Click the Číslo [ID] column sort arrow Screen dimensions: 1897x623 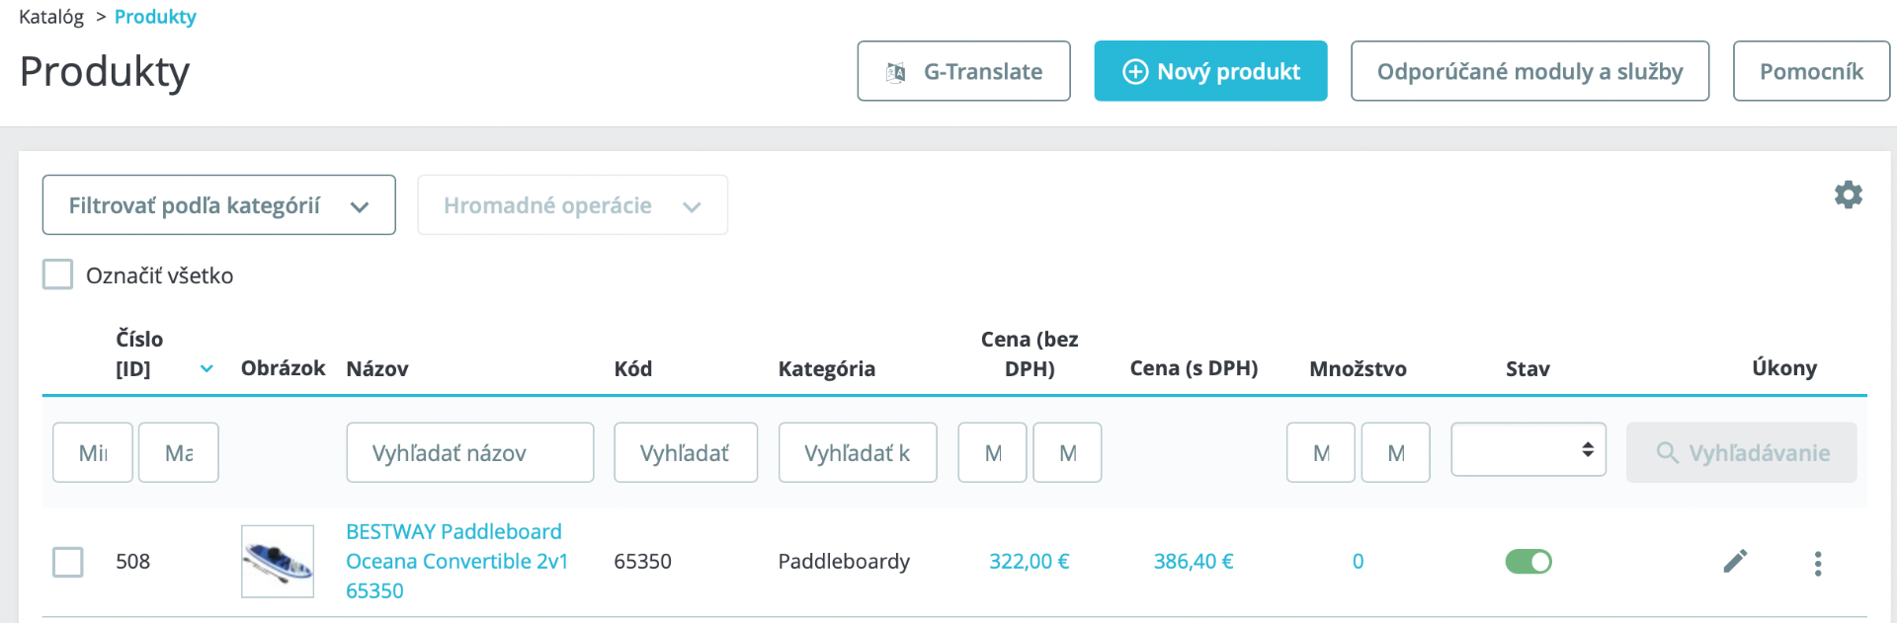pyautogui.click(x=206, y=368)
